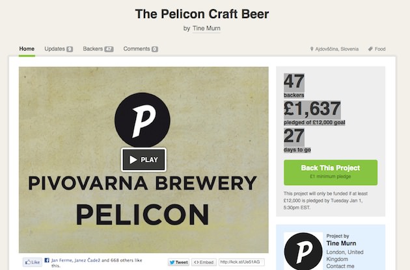
Task: Open the Embed code widget
Action: click(204, 262)
